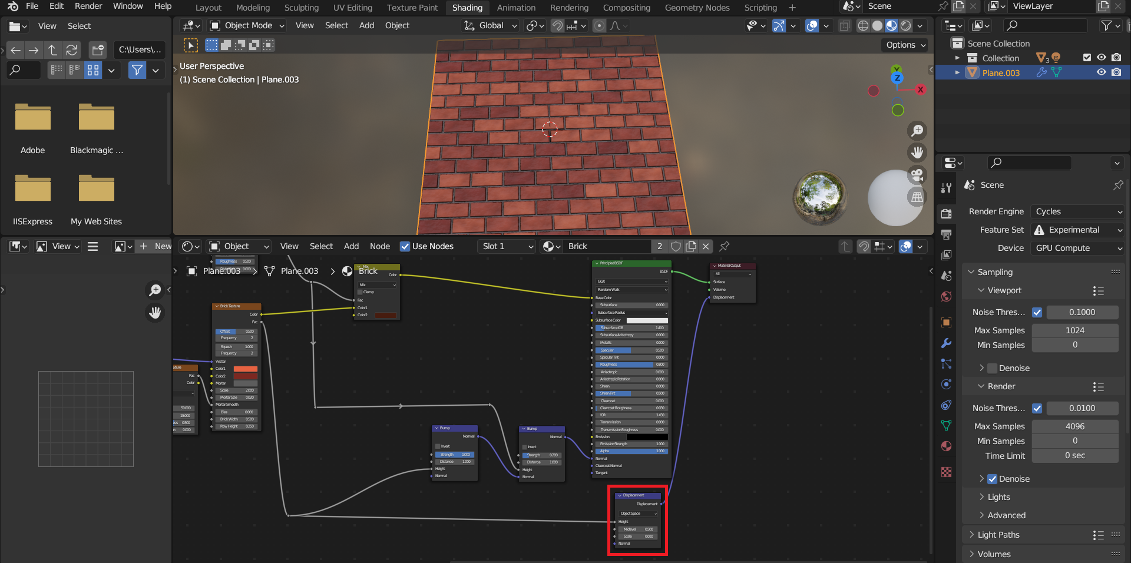Open the Render Engine Cycles dropdown
The height and width of the screenshot is (563, 1131).
[1078, 211]
